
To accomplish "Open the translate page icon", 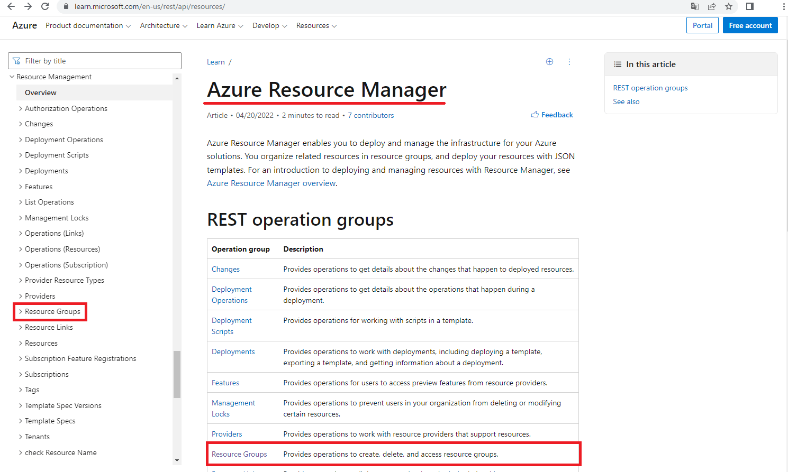I will click(x=695, y=6).
